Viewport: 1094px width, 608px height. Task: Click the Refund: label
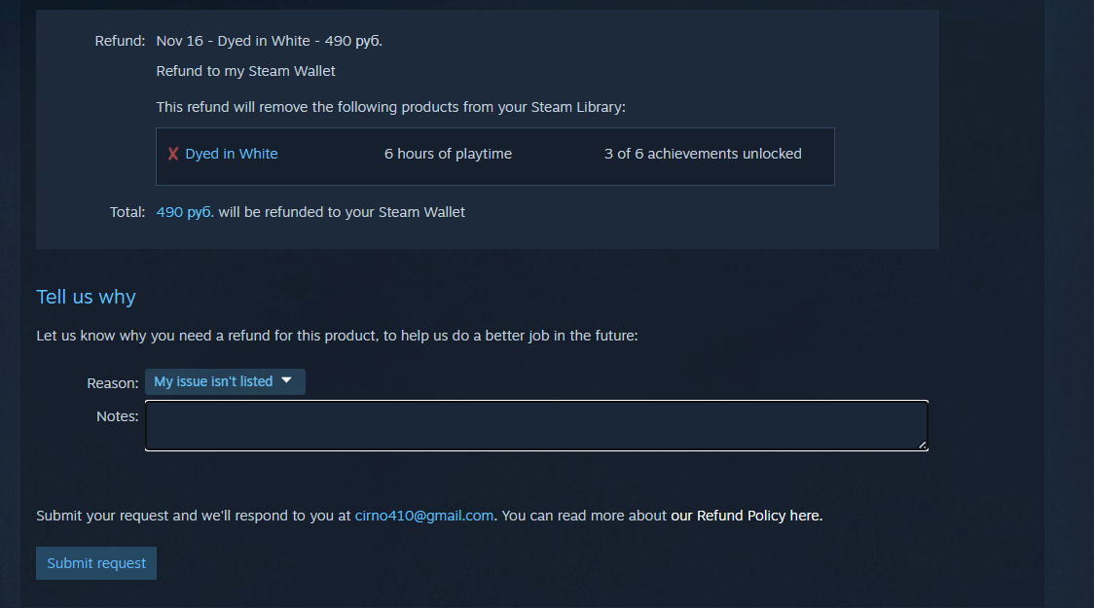click(120, 41)
